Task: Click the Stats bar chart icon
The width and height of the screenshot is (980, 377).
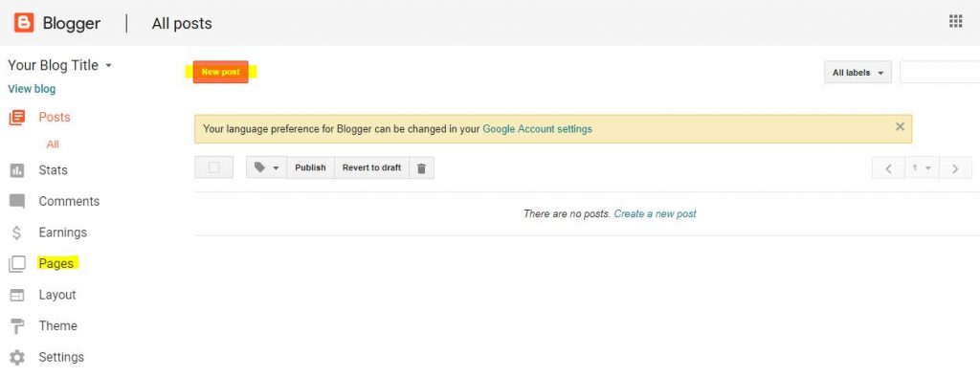Action: pos(17,170)
